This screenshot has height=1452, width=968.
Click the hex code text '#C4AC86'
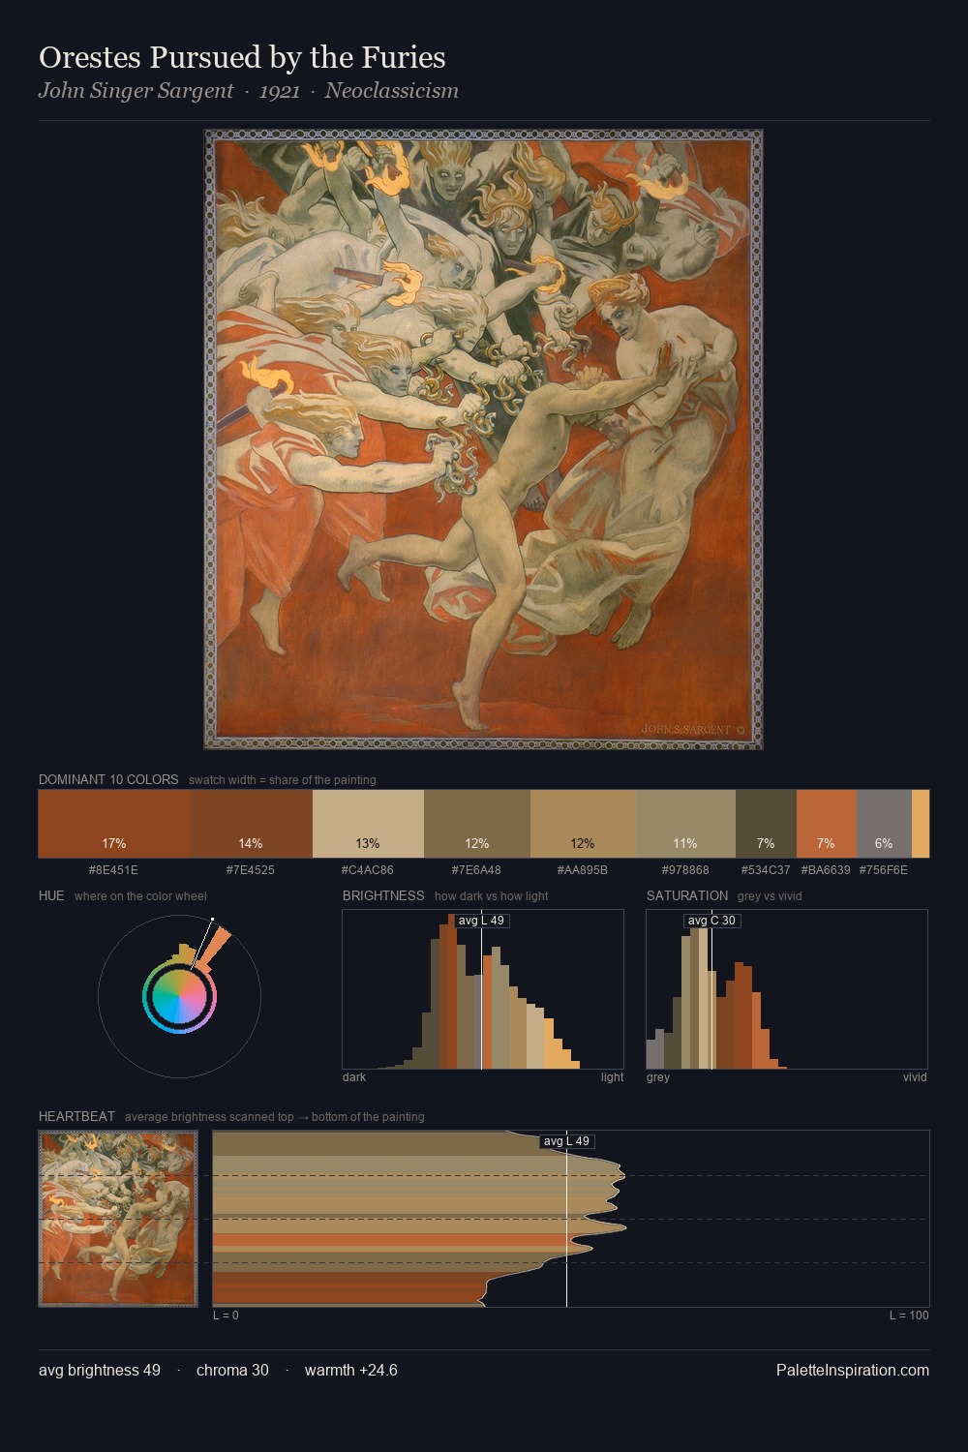point(368,869)
